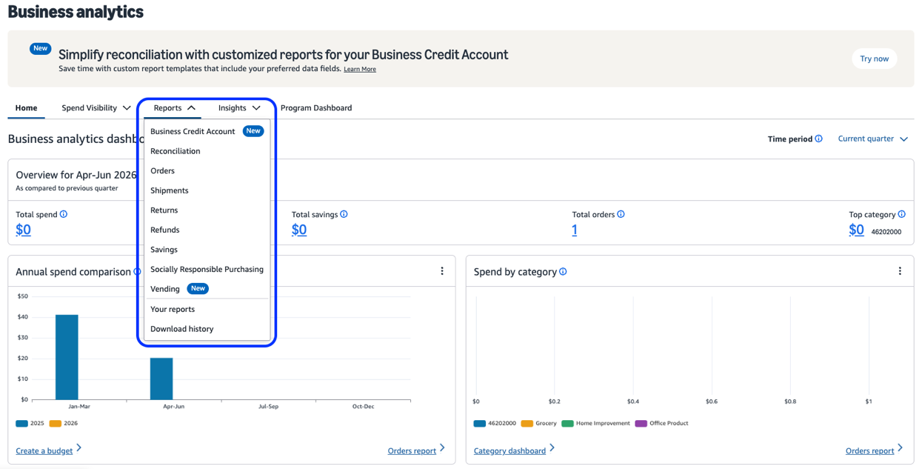Switch to the Home tab
The height and width of the screenshot is (469, 922).
26,108
